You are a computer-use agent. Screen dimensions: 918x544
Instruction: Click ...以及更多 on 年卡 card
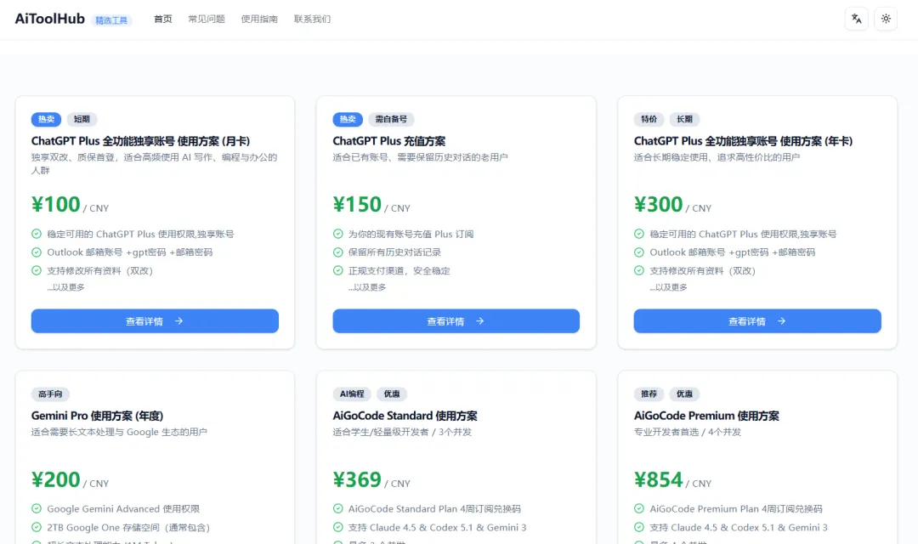(x=668, y=287)
